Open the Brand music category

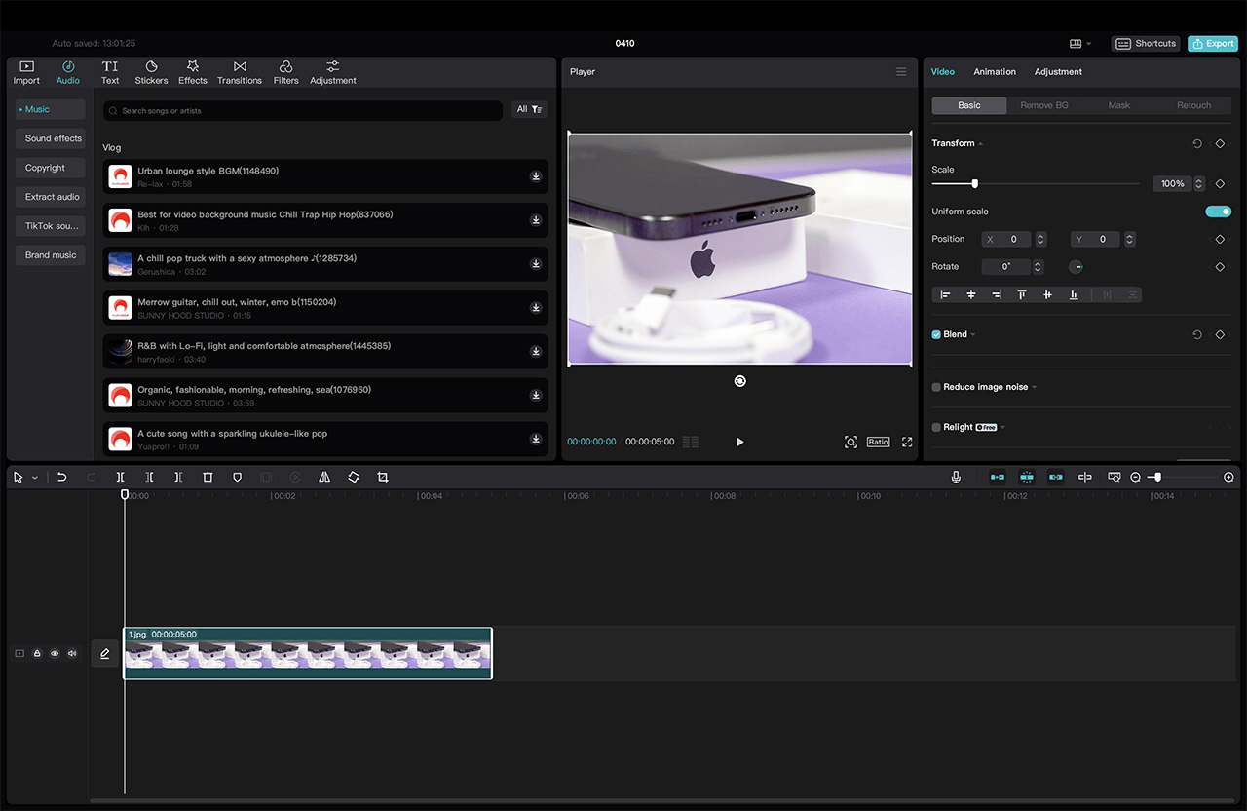tap(51, 255)
